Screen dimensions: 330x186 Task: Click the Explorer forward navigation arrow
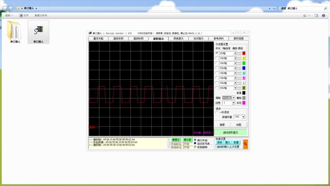pos(11,8)
